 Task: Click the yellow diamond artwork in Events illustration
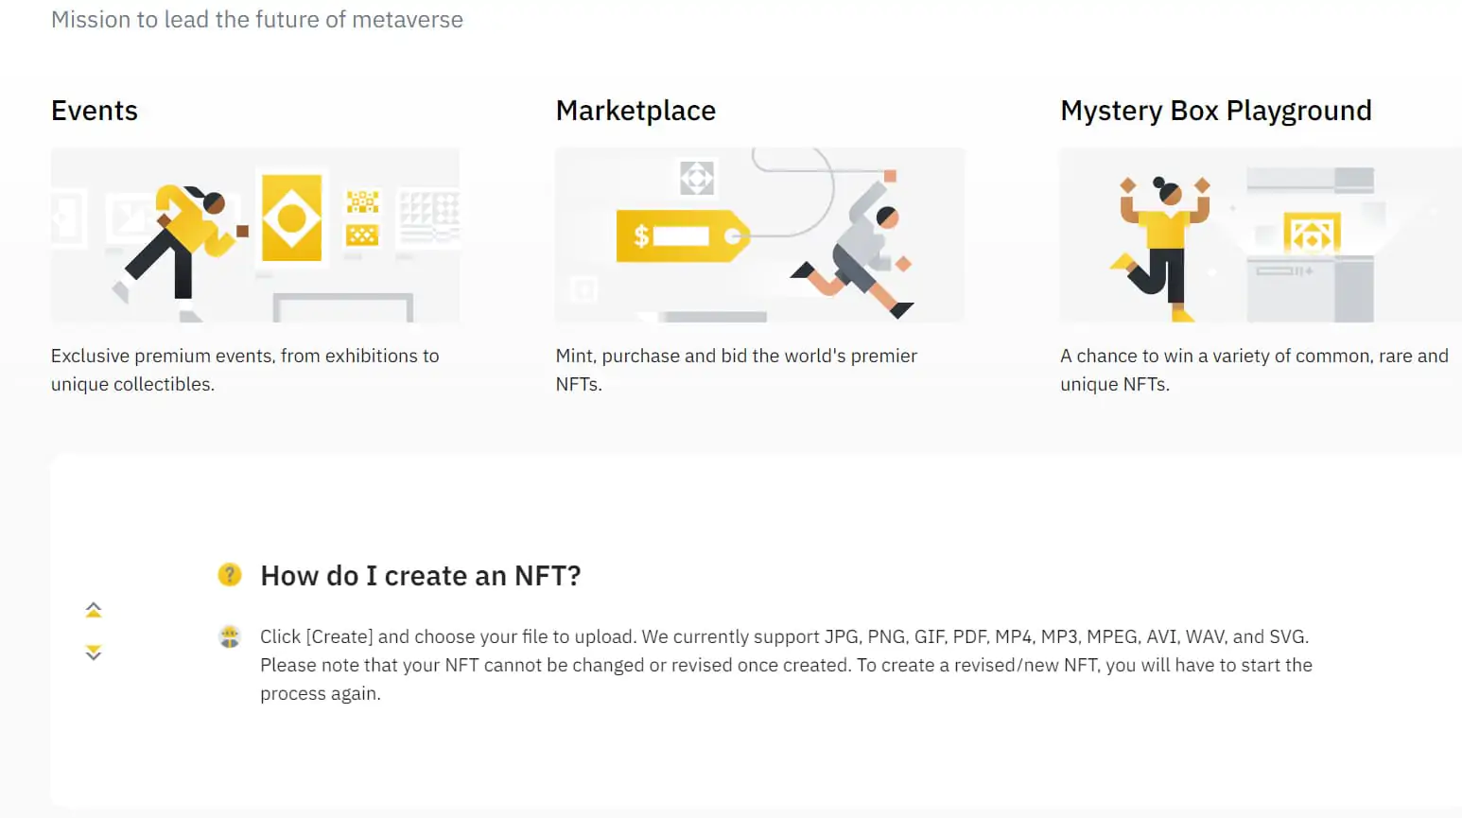(x=291, y=218)
